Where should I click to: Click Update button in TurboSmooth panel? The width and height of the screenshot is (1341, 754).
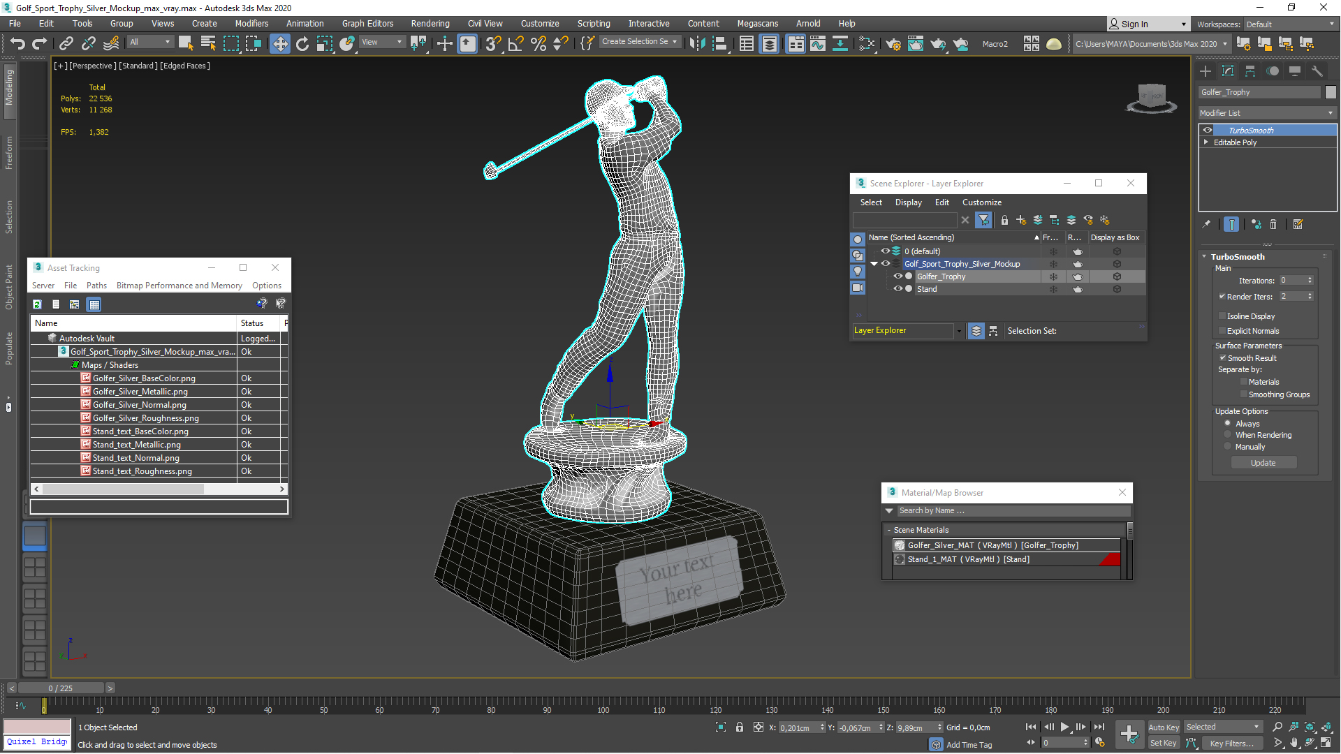click(1263, 462)
